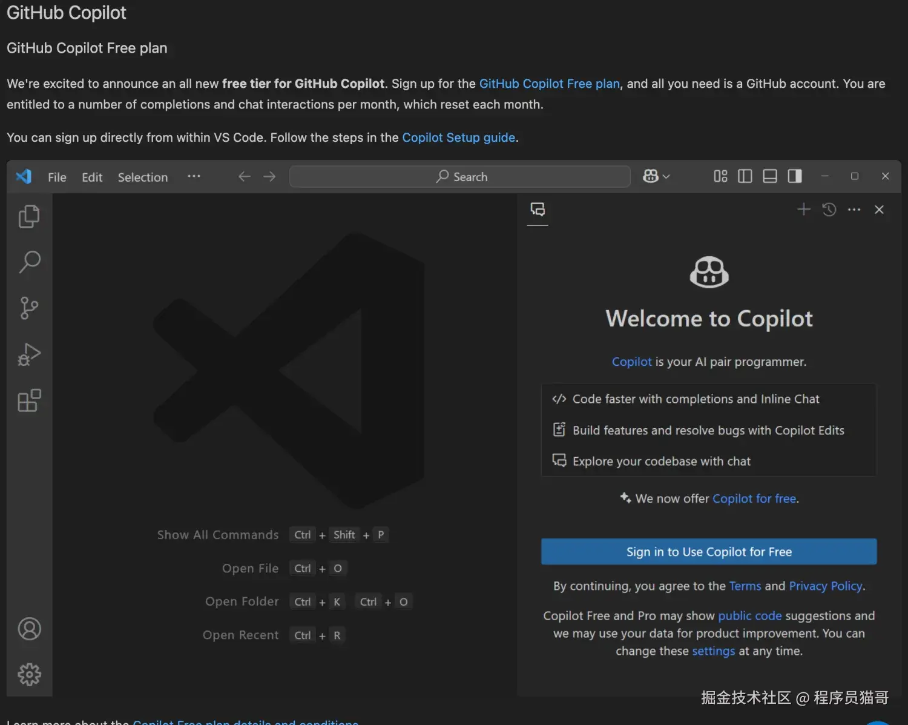
Task: Minimize the VS Code window
Action: pyautogui.click(x=824, y=176)
